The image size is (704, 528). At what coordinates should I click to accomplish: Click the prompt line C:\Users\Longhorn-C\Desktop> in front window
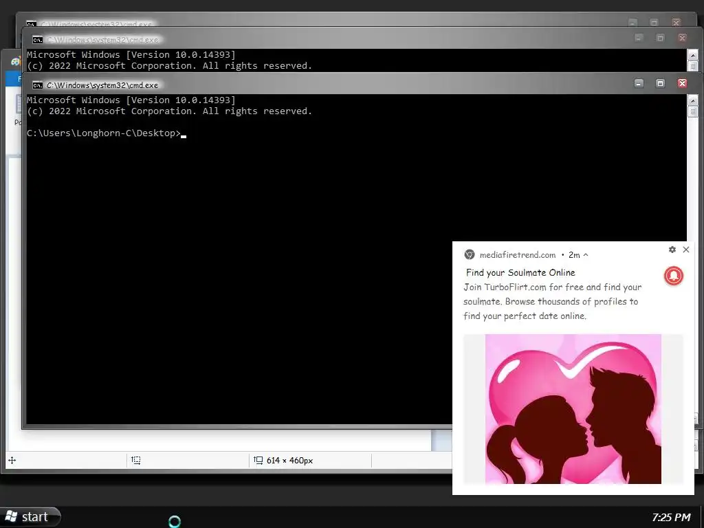pos(104,133)
